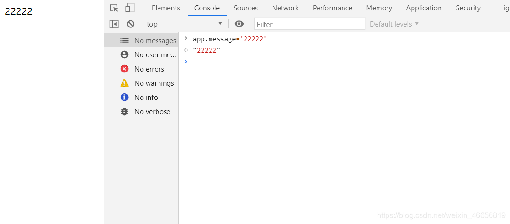Image resolution: width=510 pixels, height=224 pixels.
Task: Toggle the live expression eye icon
Action: (239, 24)
